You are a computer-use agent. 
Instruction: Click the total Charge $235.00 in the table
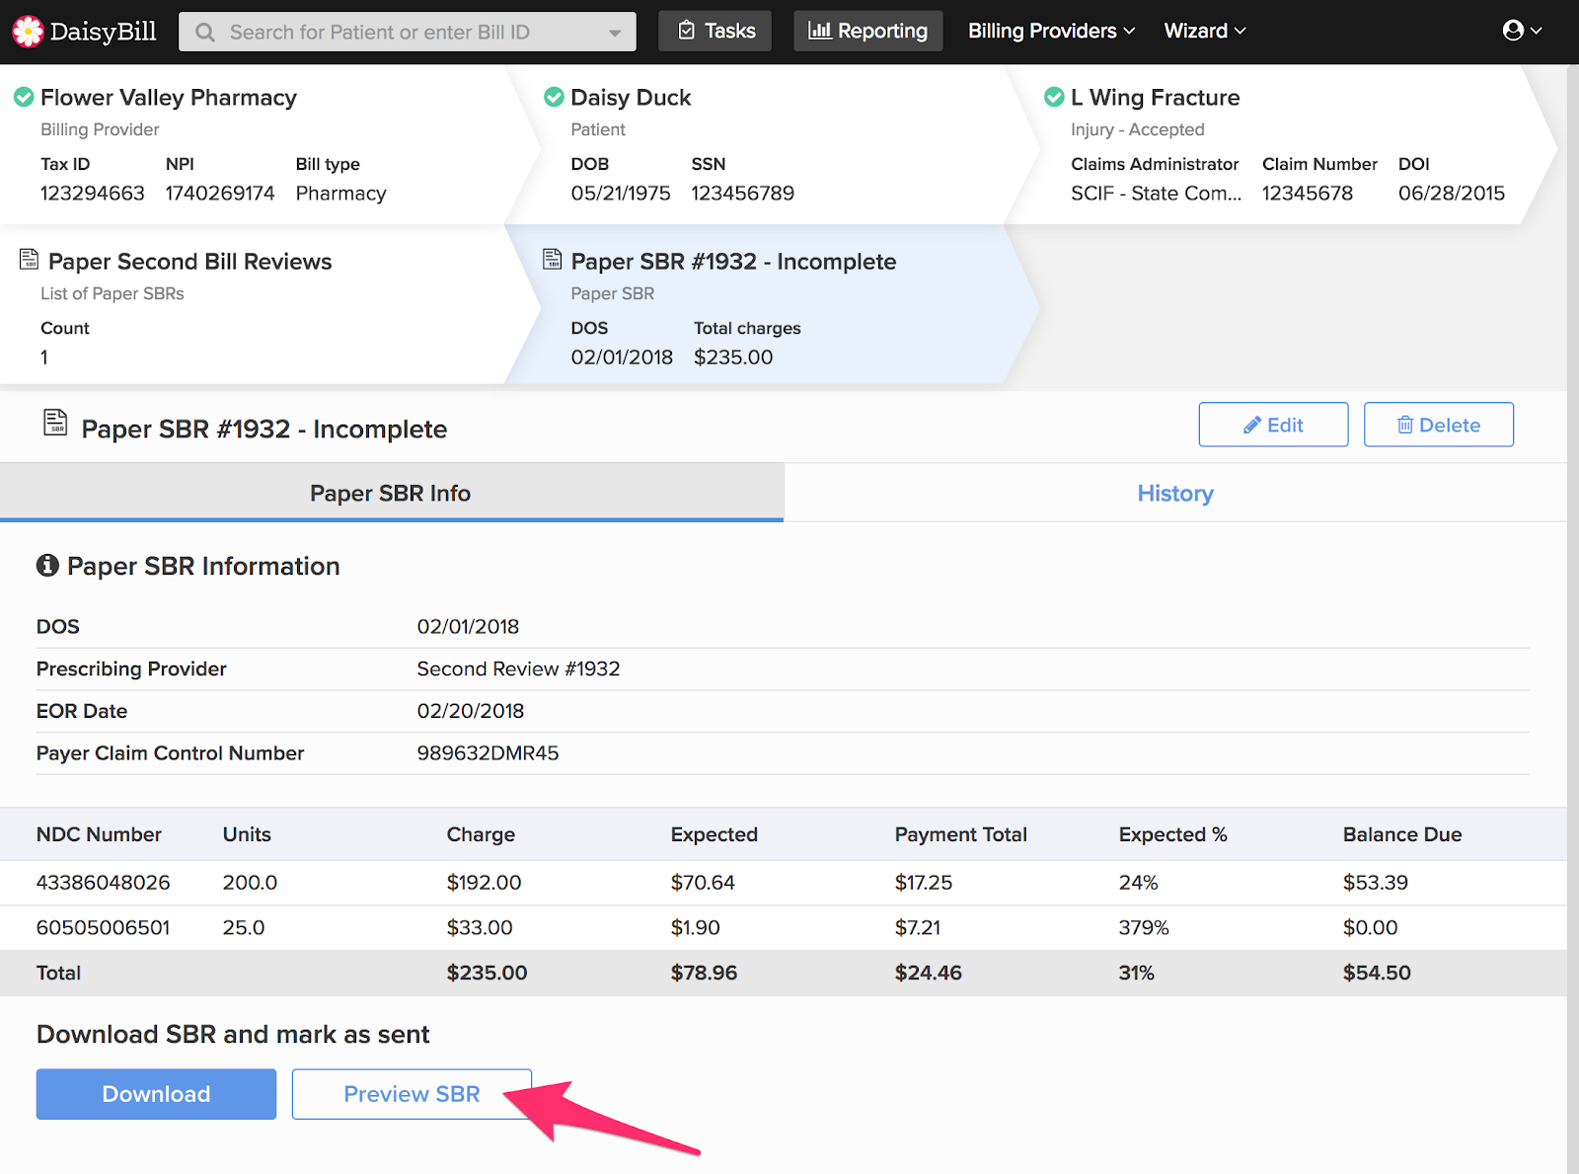(487, 973)
